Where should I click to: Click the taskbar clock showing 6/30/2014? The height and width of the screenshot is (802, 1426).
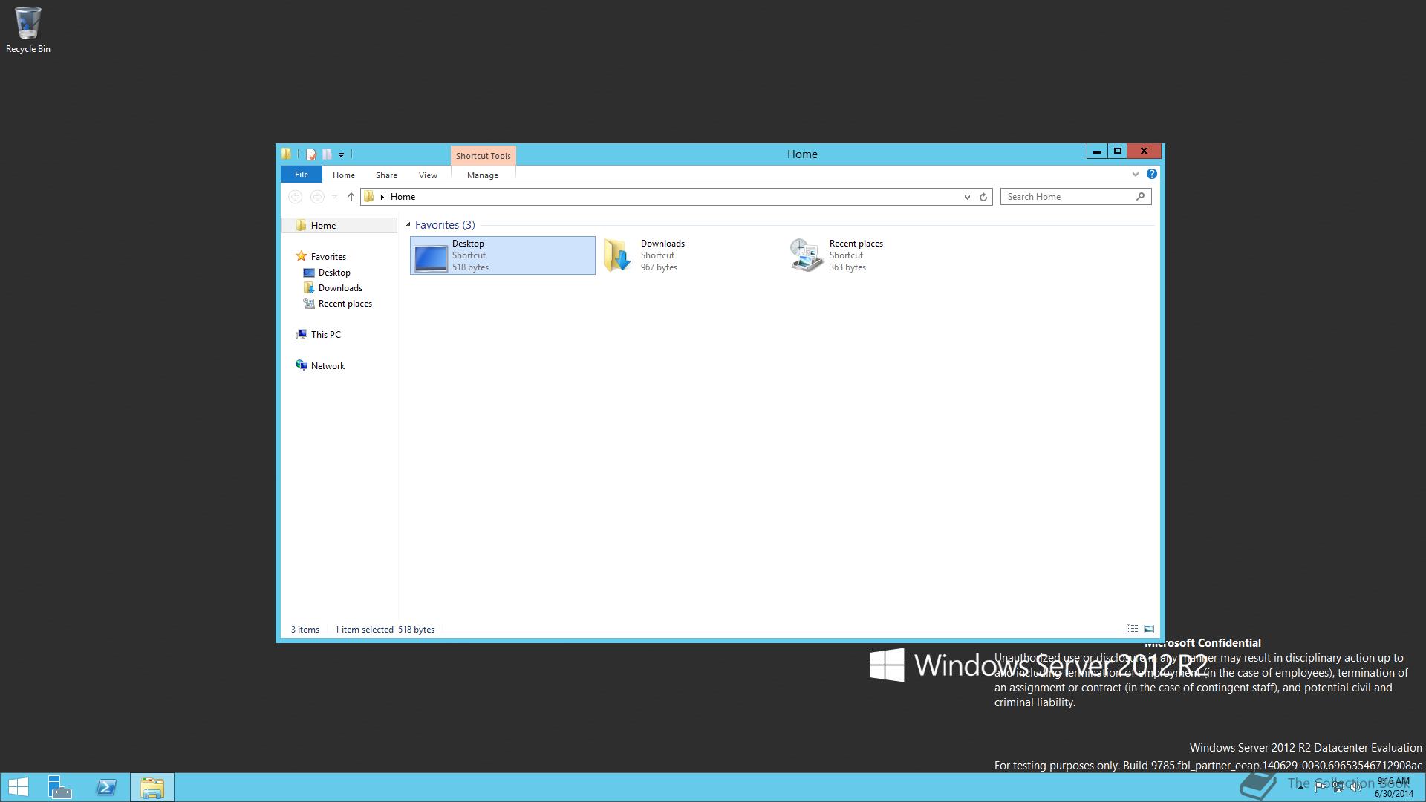pos(1393,787)
